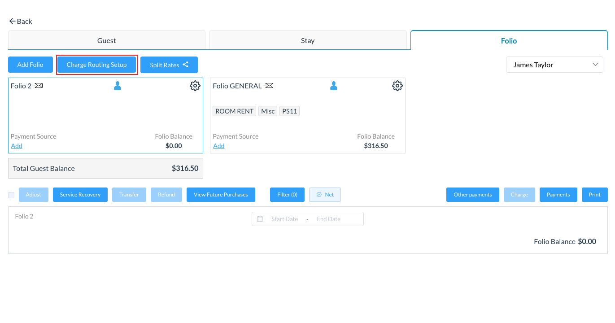The image size is (615, 323).
Task: Click the envelope icon next to Folio 2
Action: (x=39, y=86)
